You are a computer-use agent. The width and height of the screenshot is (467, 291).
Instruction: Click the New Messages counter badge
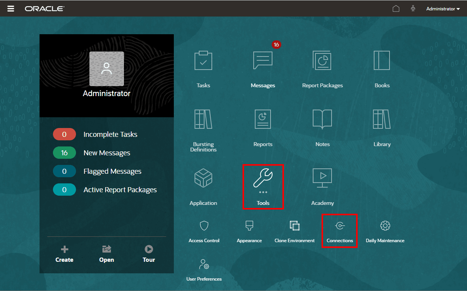(x=64, y=153)
